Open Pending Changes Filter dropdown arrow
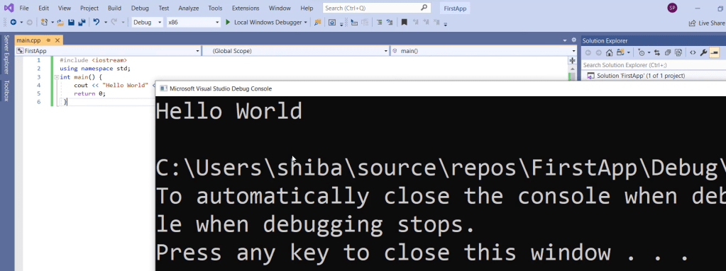 649,52
